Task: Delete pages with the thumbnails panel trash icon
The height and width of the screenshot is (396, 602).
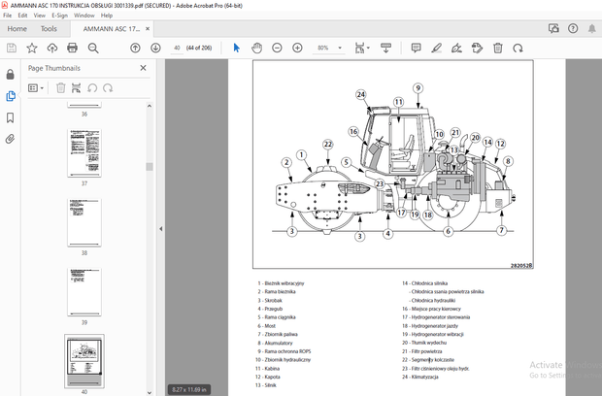Action: 60,88
